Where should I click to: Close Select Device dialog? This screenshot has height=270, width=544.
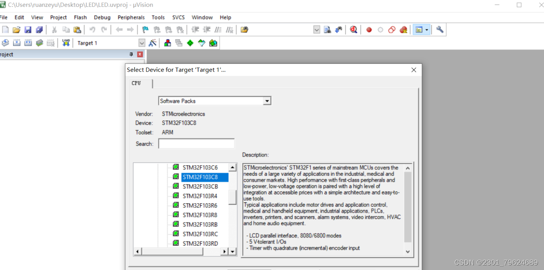click(x=414, y=70)
